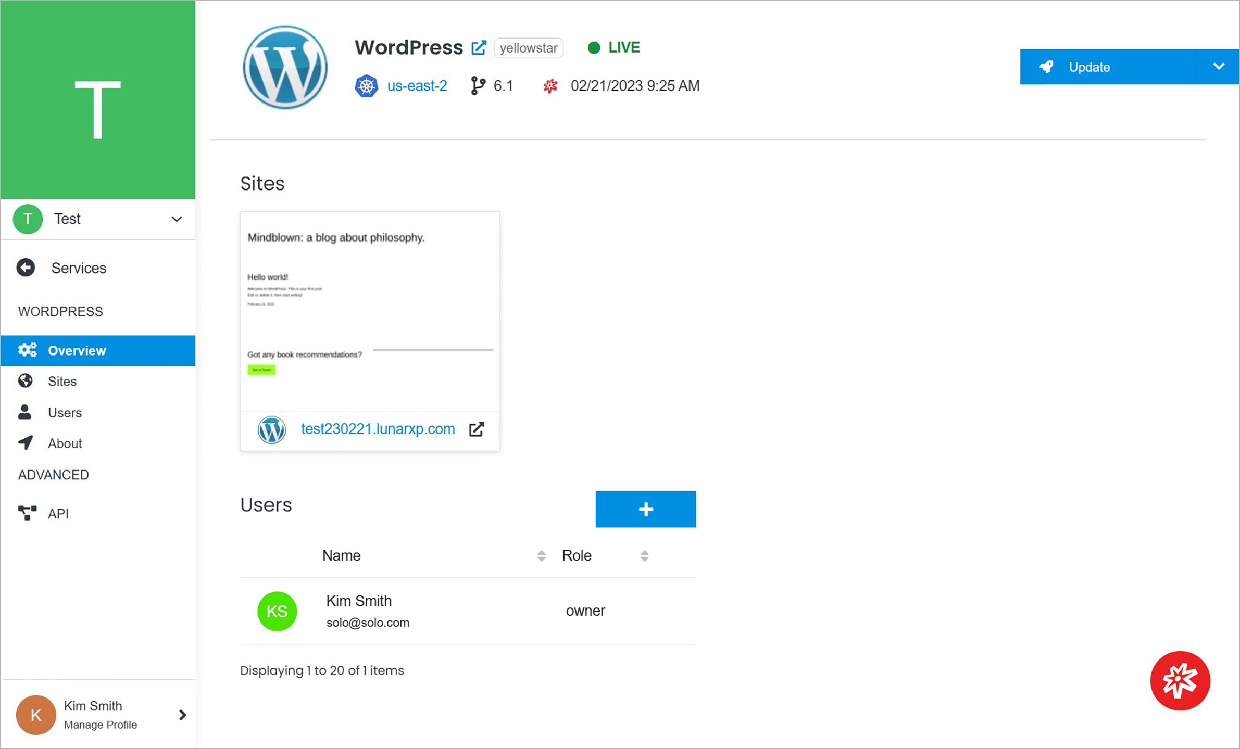1240x749 pixels.
Task: Click the Kubernetes/region us-east-2 icon
Action: pyautogui.click(x=366, y=86)
